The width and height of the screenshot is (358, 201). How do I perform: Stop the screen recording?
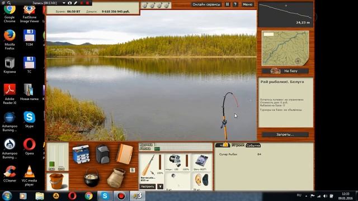click(x=87, y=3)
